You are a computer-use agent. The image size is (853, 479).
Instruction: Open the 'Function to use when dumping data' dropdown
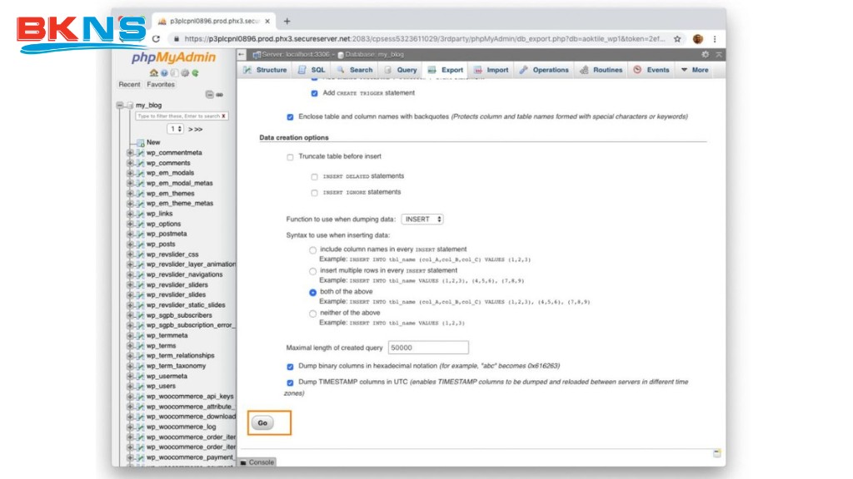(422, 220)
